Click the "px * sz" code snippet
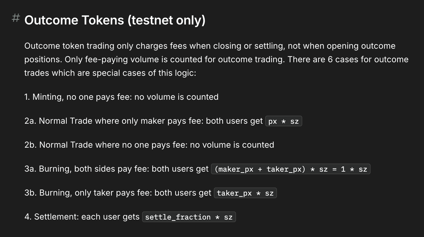 (x=283, y=121)
